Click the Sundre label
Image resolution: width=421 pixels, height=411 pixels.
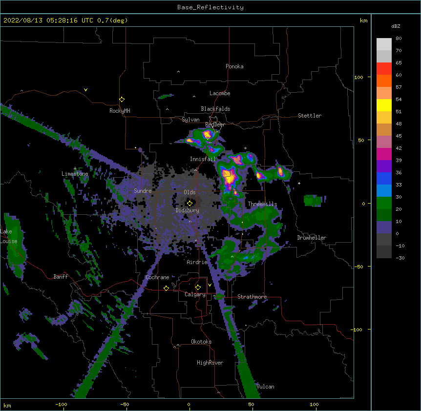pos(143,191)
